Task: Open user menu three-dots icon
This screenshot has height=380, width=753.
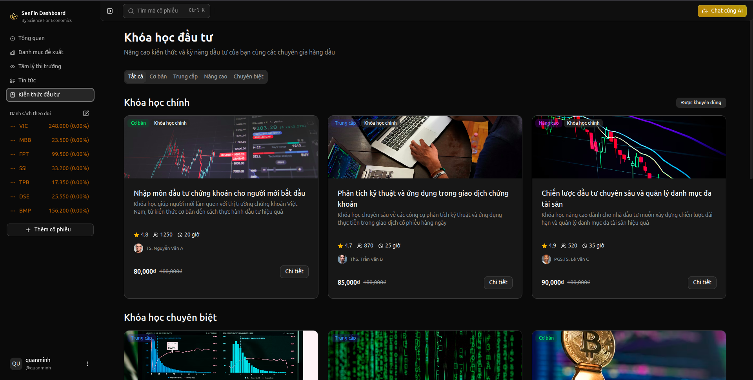Action: tap(87, 364)
